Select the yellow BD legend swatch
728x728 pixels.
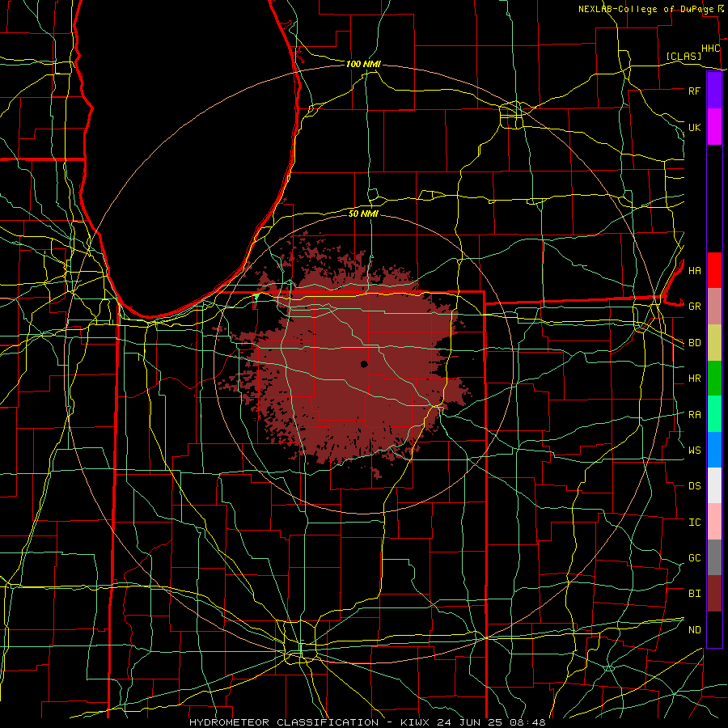point(714,343)
